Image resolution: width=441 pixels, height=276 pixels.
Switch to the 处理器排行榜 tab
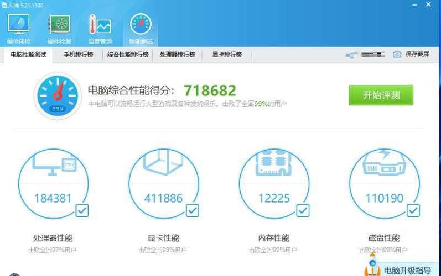(x=178, y=55)
